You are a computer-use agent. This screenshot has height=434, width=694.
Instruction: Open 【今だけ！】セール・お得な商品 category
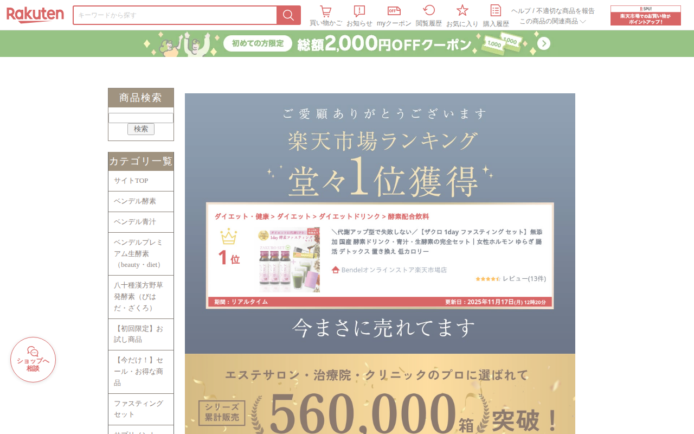click(x=141, y=372)
